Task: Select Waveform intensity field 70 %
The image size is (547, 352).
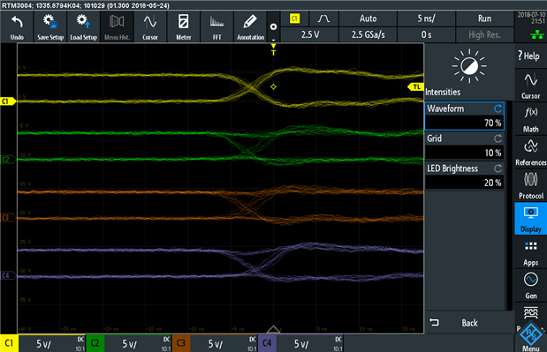Action: coord(464,123)
